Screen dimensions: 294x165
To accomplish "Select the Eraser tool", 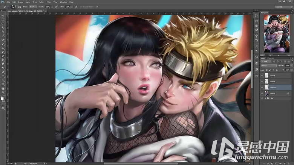I will (3, 56).
